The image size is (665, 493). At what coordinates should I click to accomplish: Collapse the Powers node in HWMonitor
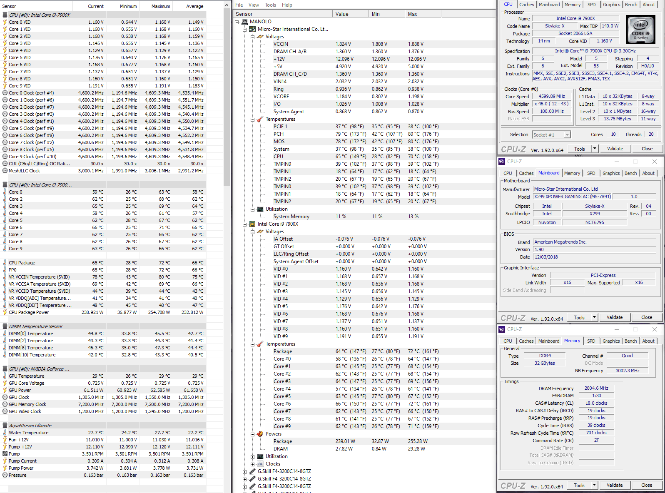tap(252, 434)
